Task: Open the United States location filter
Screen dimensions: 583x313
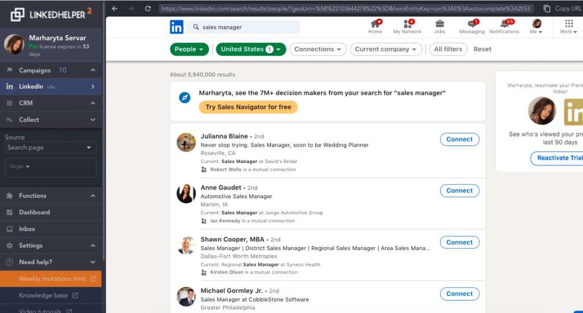Action: coord(251,49)
